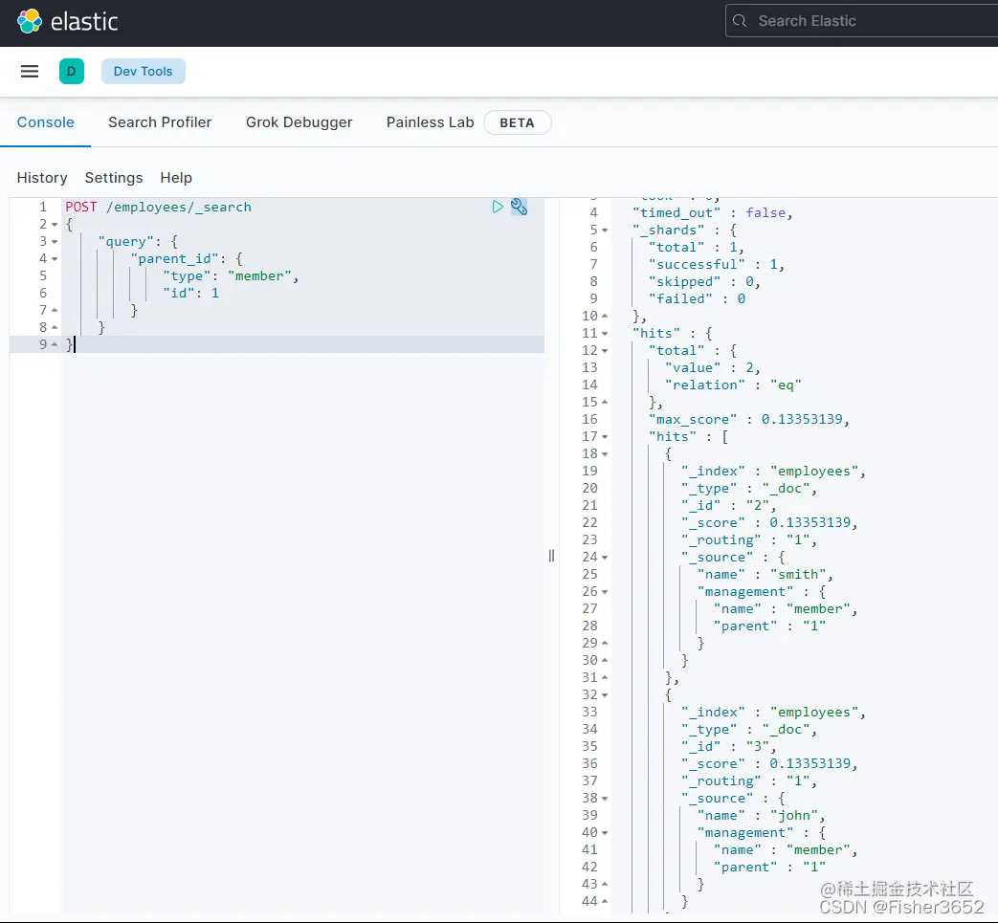Collapse the "query" block at line 3
The height and width of the screenshot is (923, 998).
tap(55, 242)
